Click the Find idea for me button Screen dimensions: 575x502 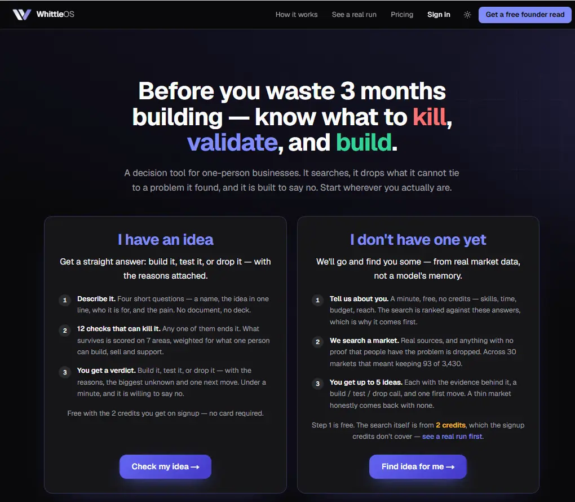[x=418, y=466]
